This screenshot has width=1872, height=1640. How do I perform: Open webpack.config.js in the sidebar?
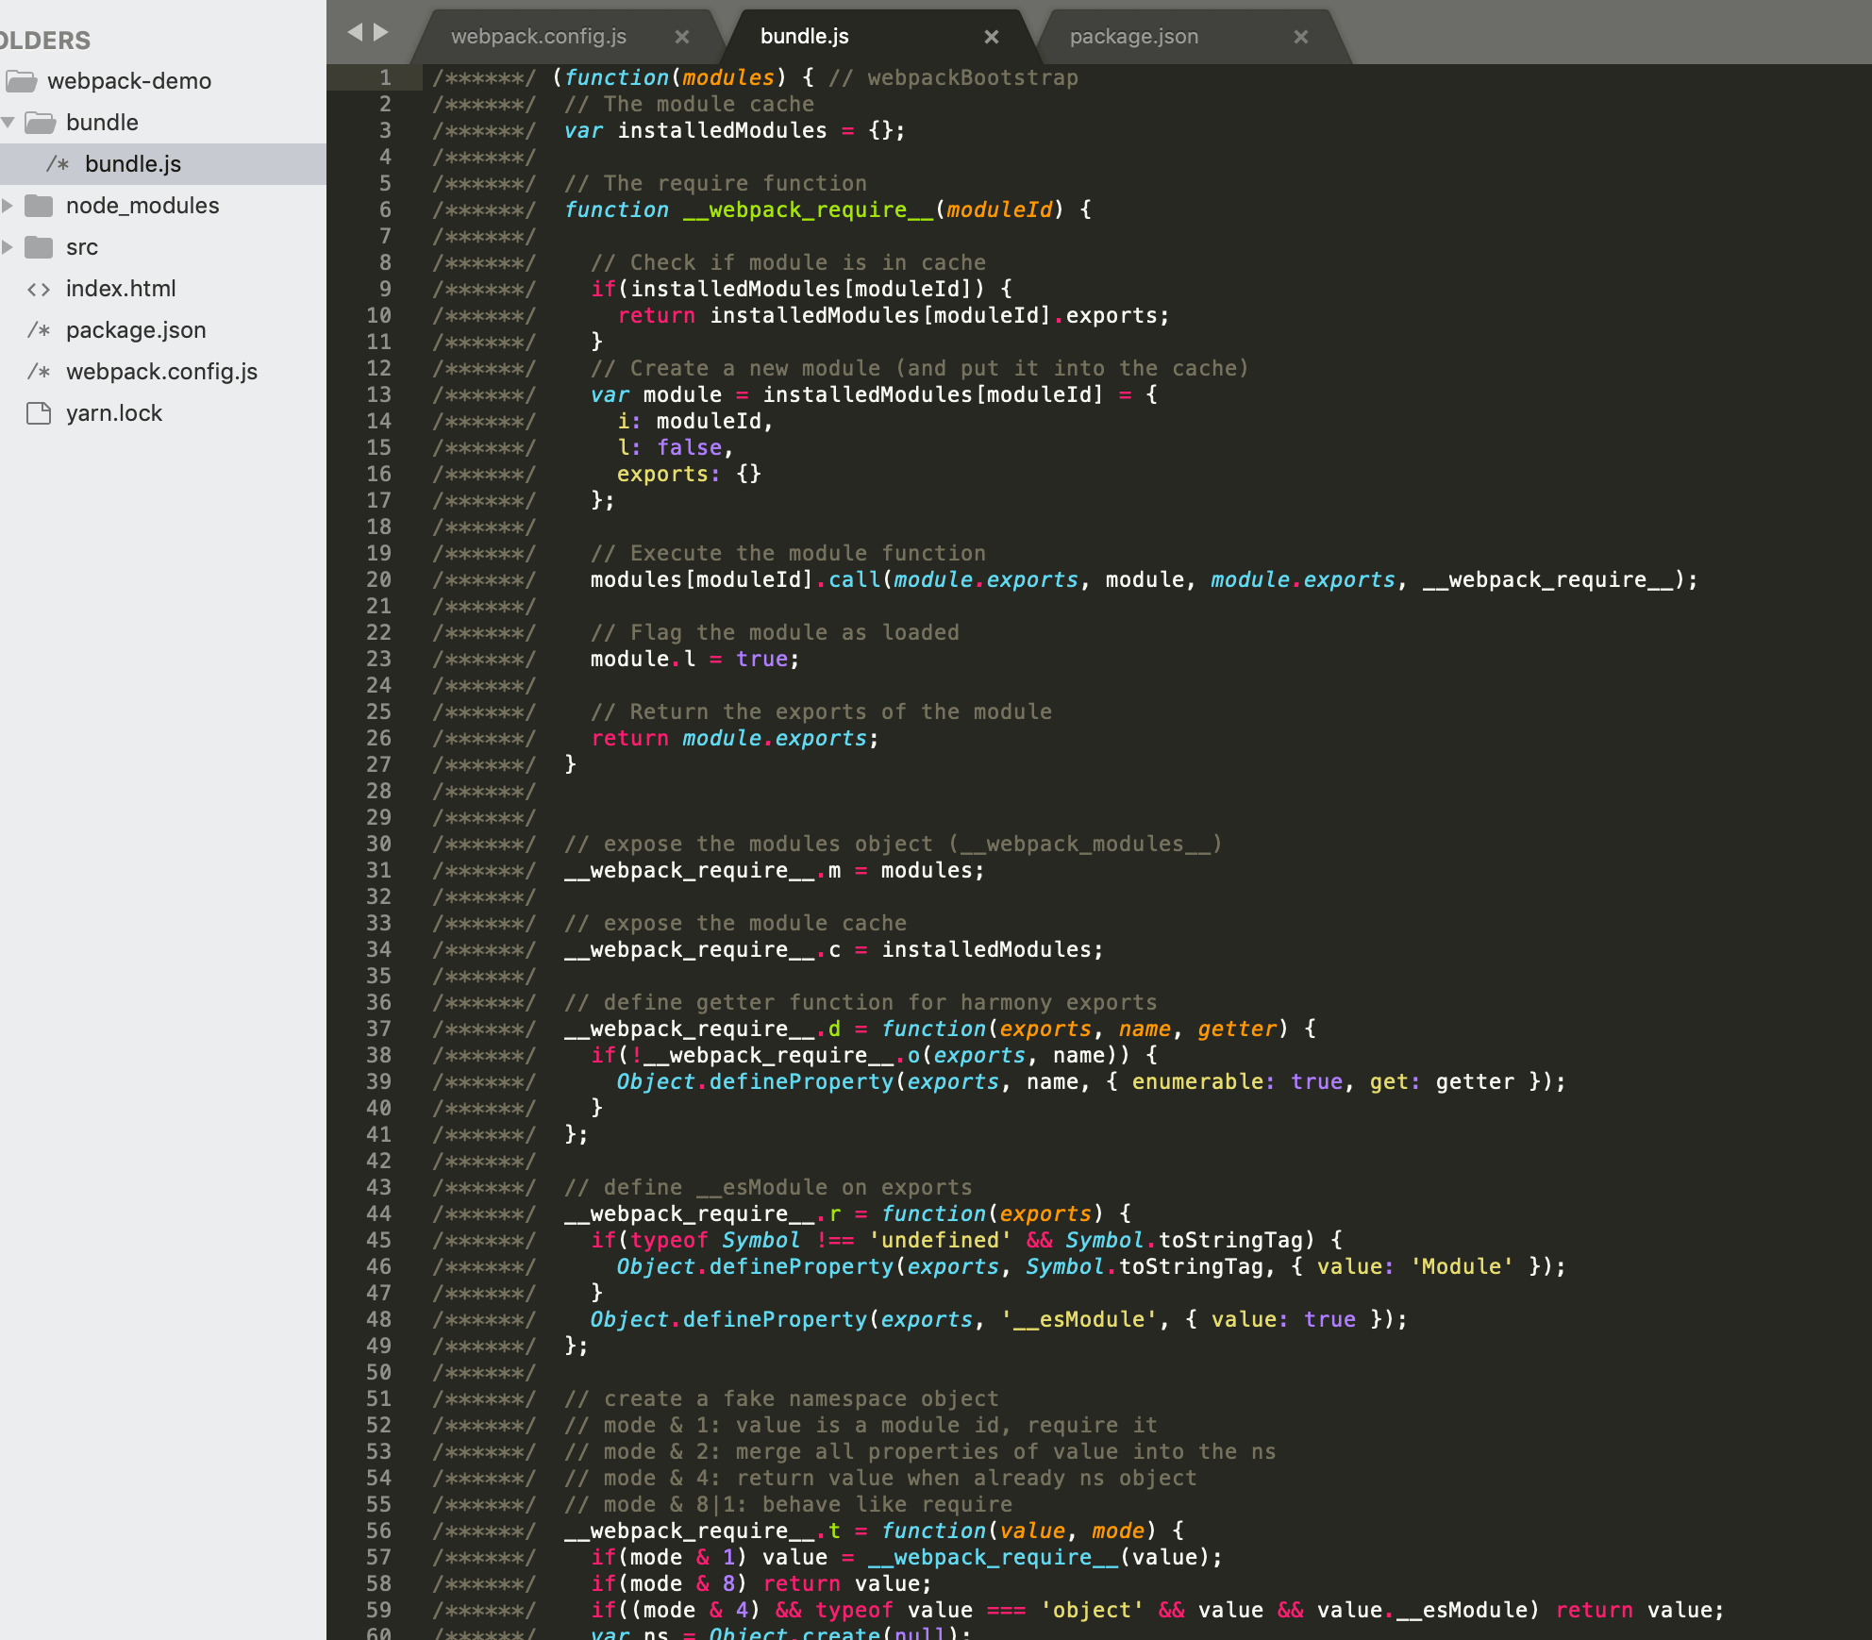click(161, 372)
